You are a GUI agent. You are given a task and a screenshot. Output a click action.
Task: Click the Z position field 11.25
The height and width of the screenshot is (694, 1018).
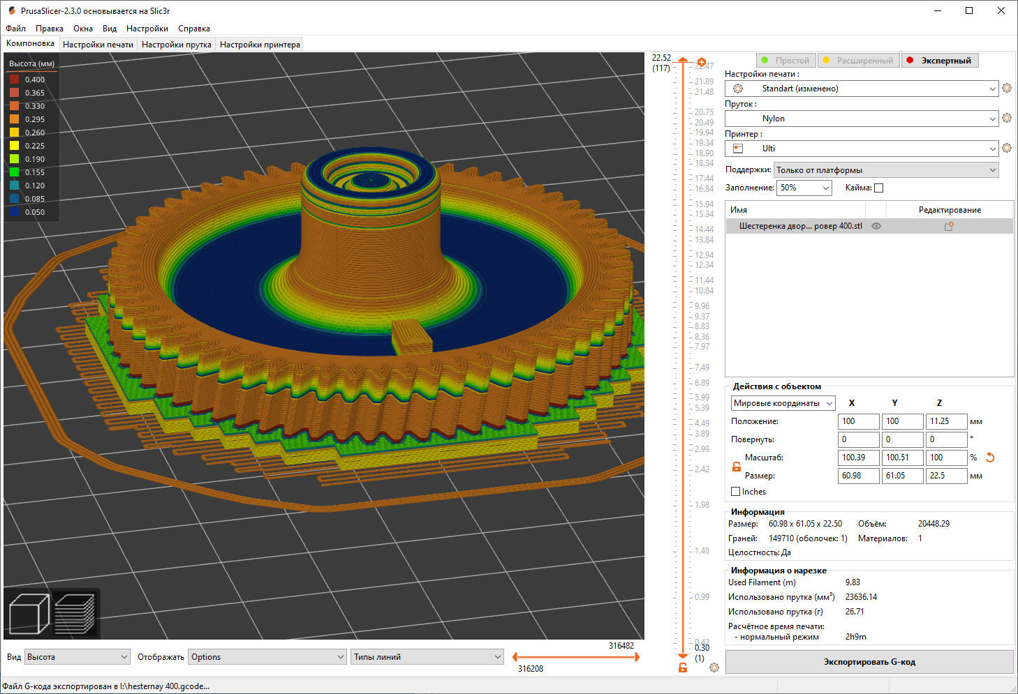coord(947,421)
